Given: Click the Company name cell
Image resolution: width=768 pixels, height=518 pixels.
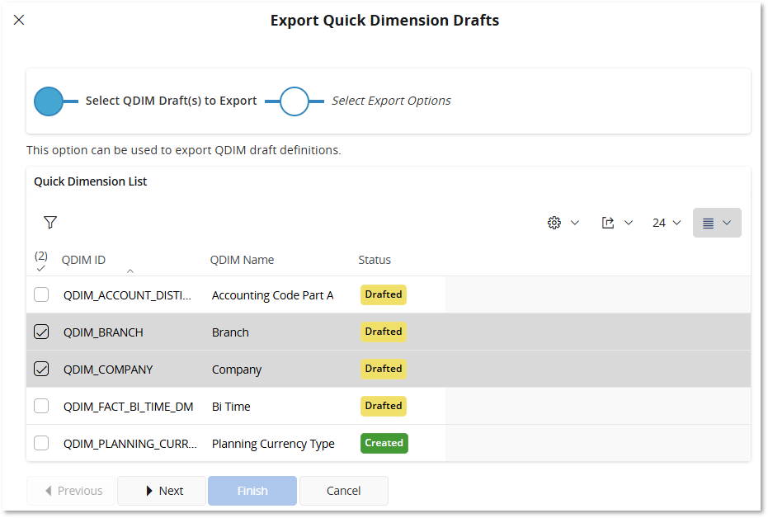Looking at the screenshot, I should click(x=237, y=370).
